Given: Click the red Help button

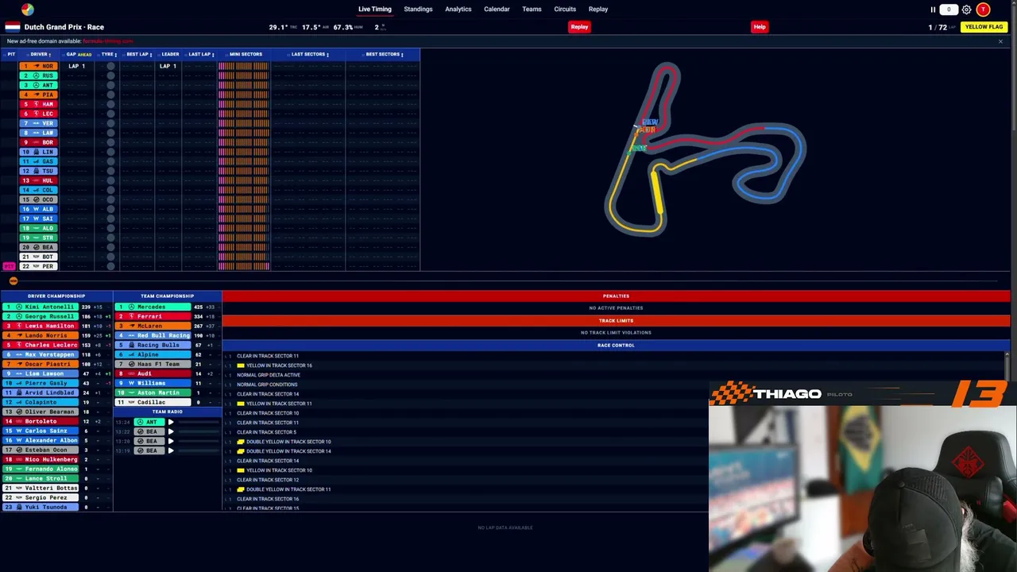Looking at the screenshot, I should pyautogui.click(x=760, y=27).
